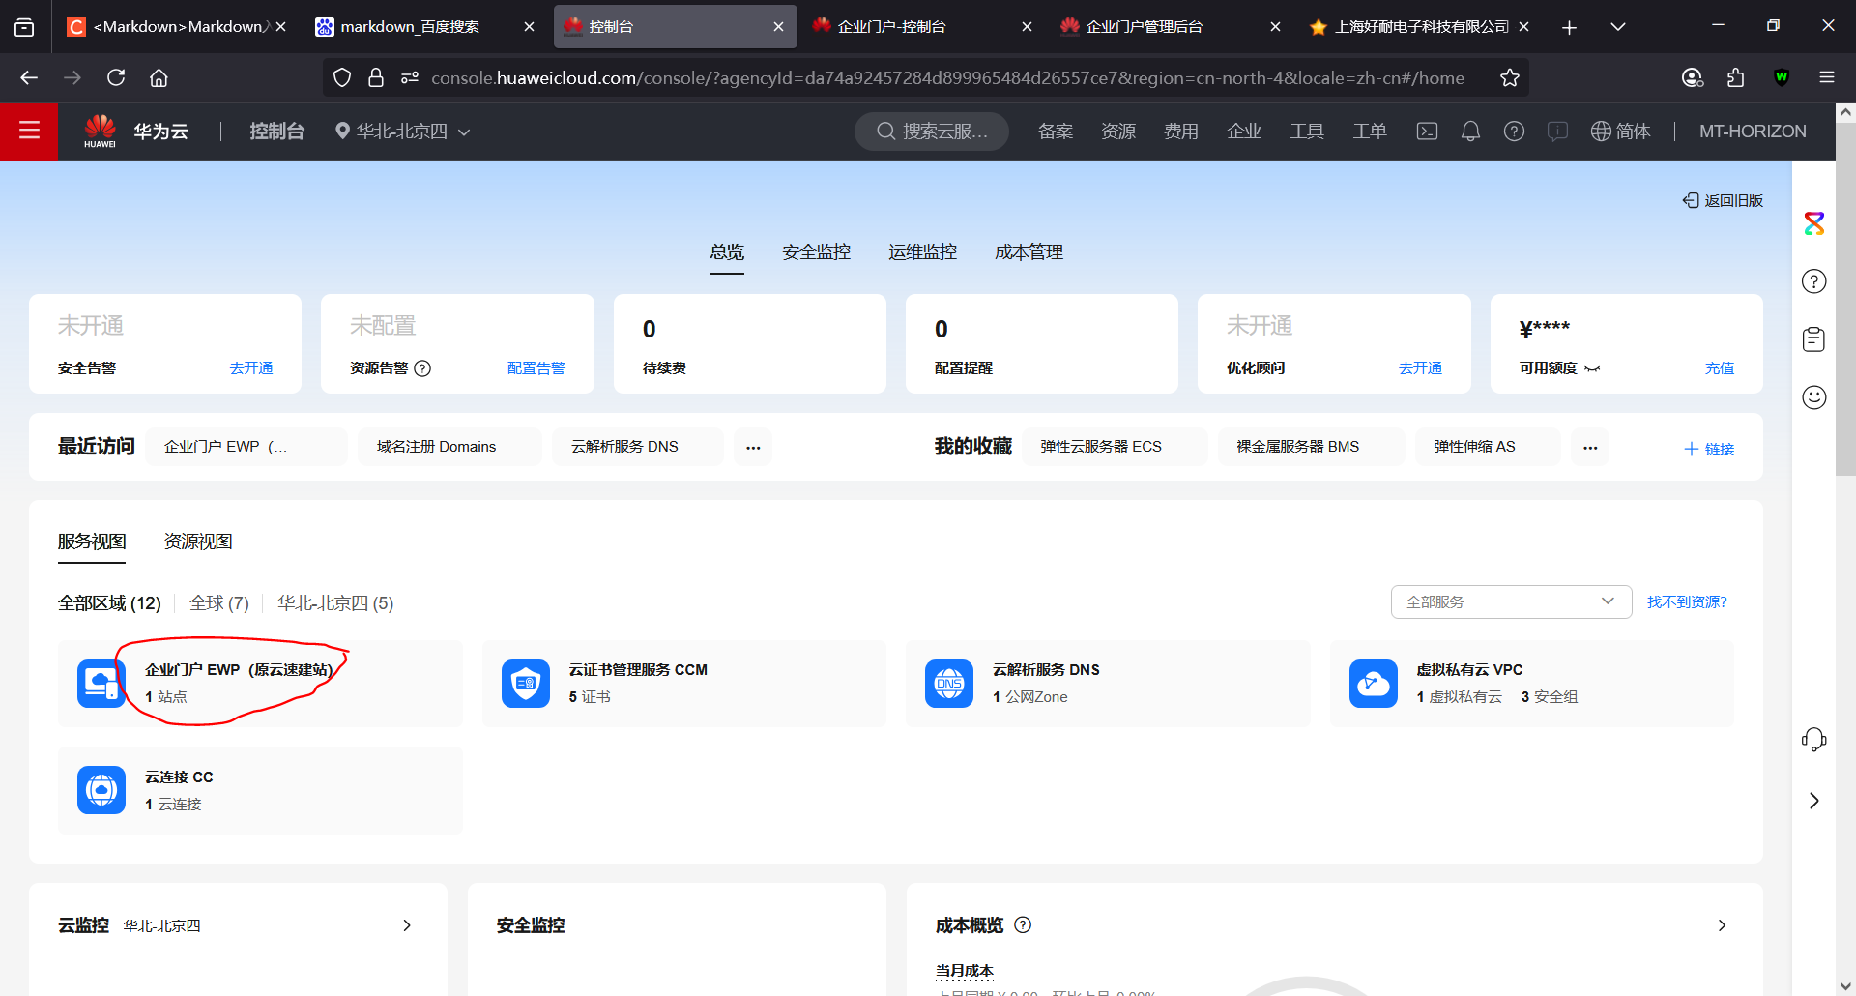1856x996 pixels.
Task: Expand the 华北-北京四 region selector
Action: click(x=403, y=132)
